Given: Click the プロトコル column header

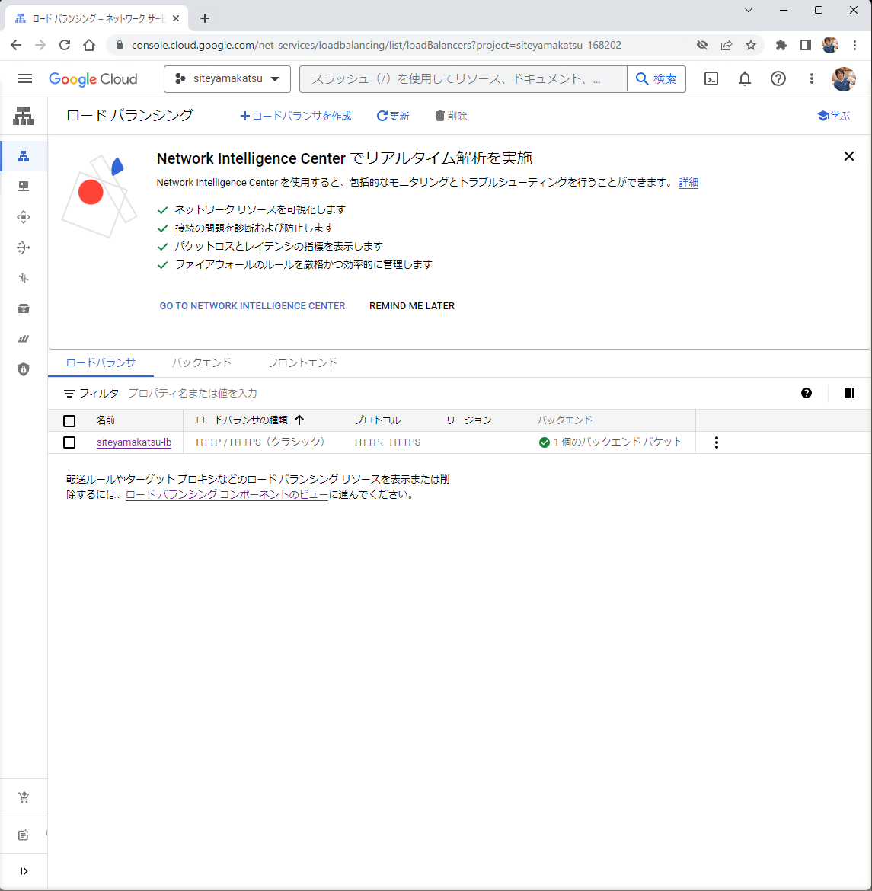Looking at the screenshot, I should point(378,420).
